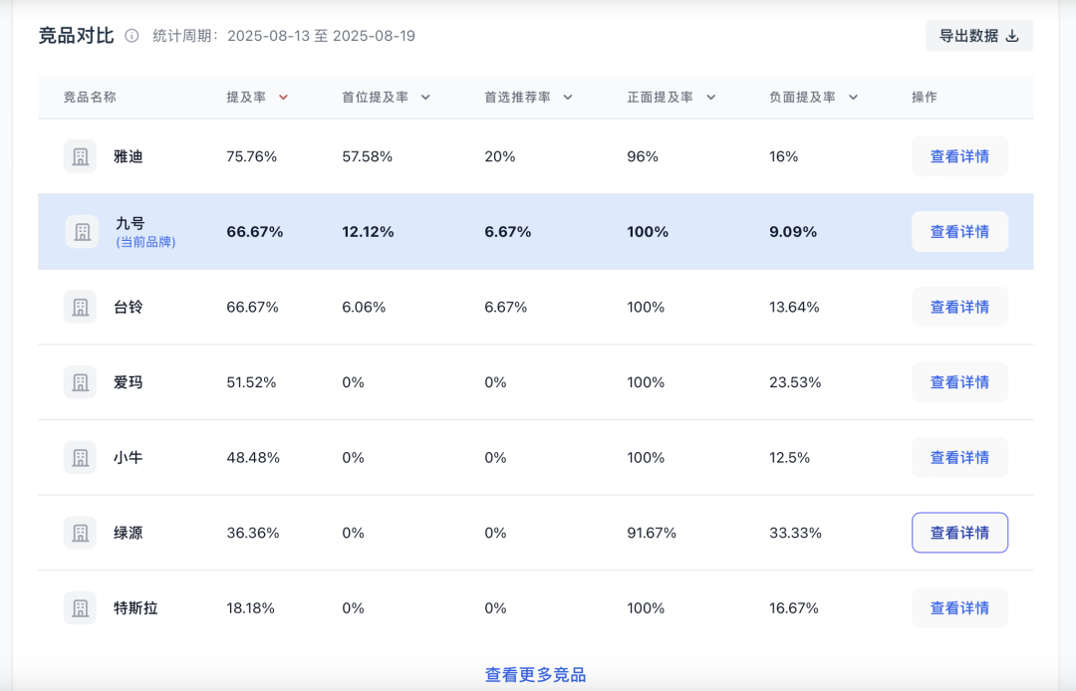View details for 爱玛
The height and width of the screenshot is (691, 1076).
pyautogui.click(x=959, y=382)
